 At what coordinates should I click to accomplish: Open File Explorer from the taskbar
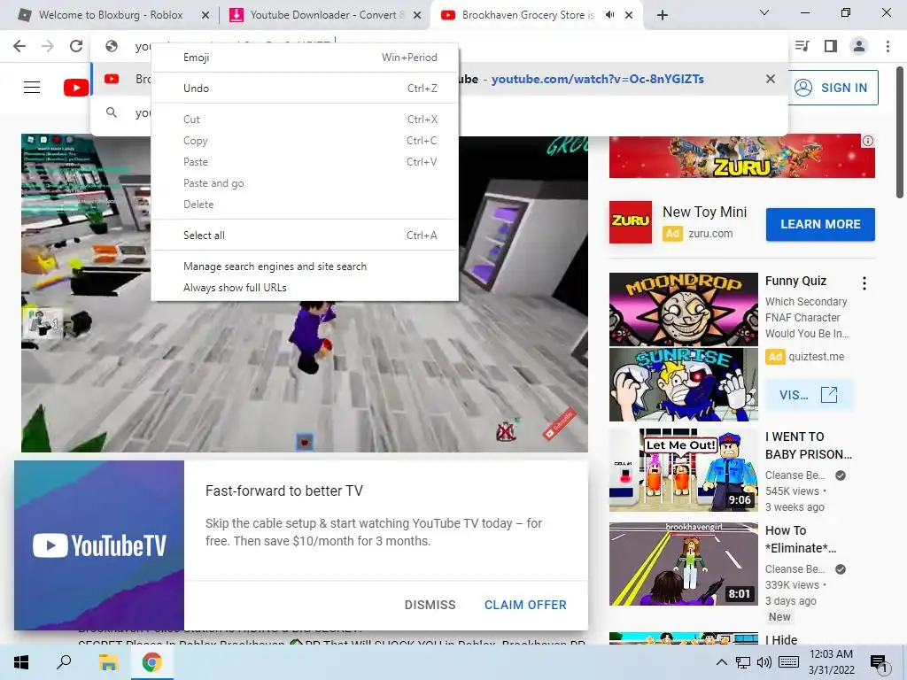(x=108, y=662)
